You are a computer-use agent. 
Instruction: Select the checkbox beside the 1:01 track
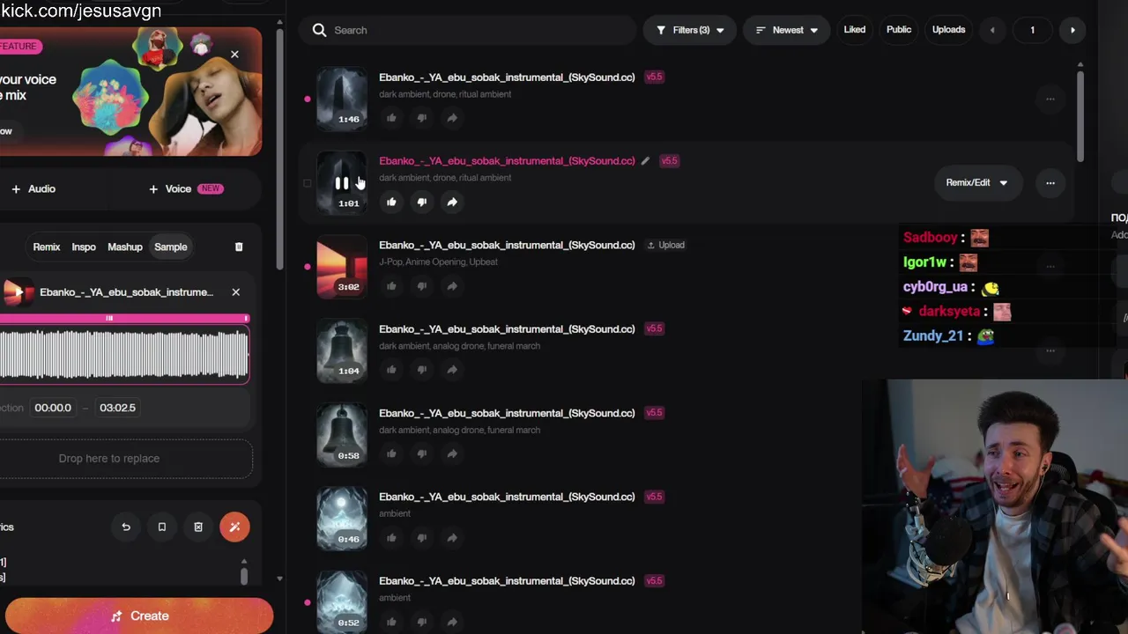click(307, 183)
